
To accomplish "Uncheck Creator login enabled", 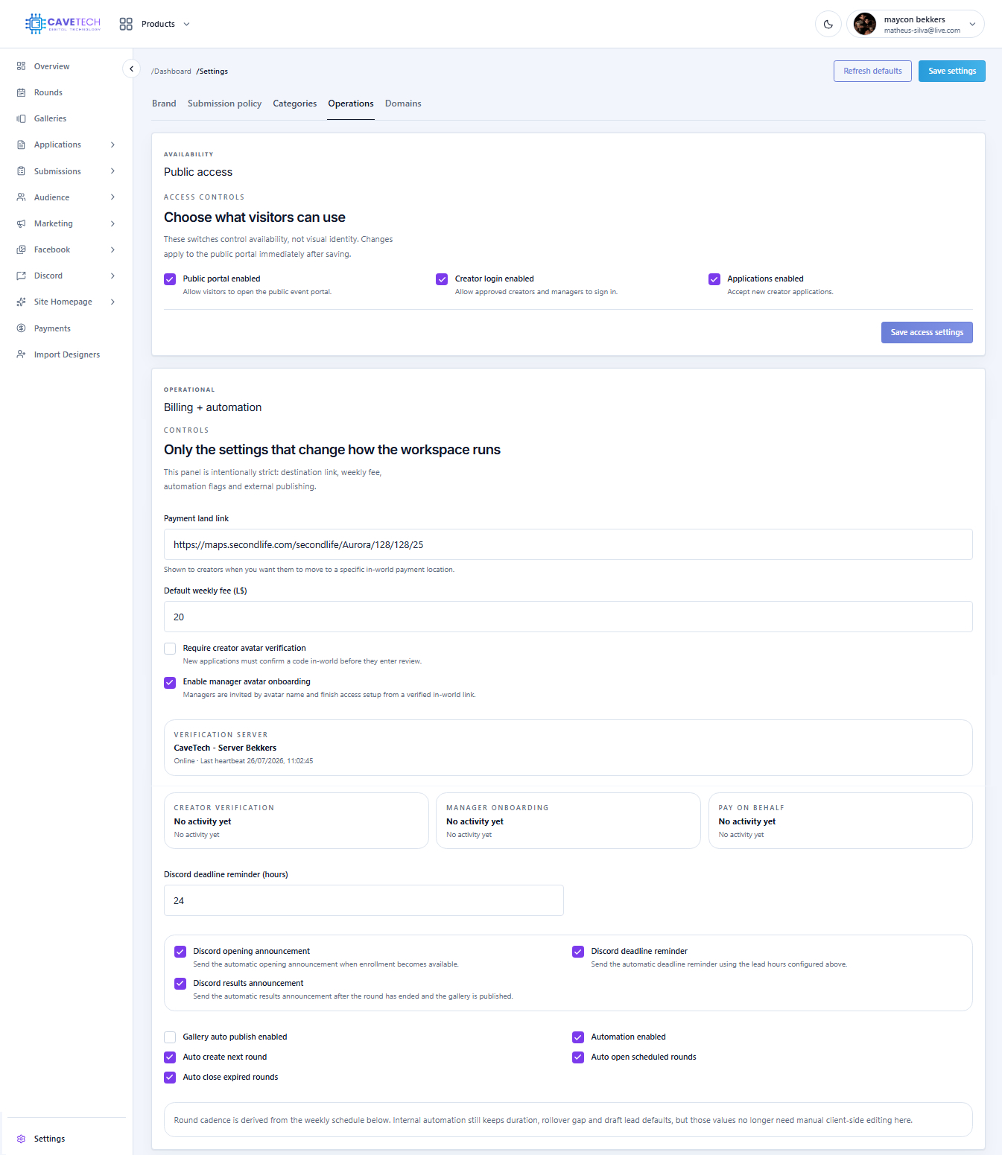I will pos(442,279).
